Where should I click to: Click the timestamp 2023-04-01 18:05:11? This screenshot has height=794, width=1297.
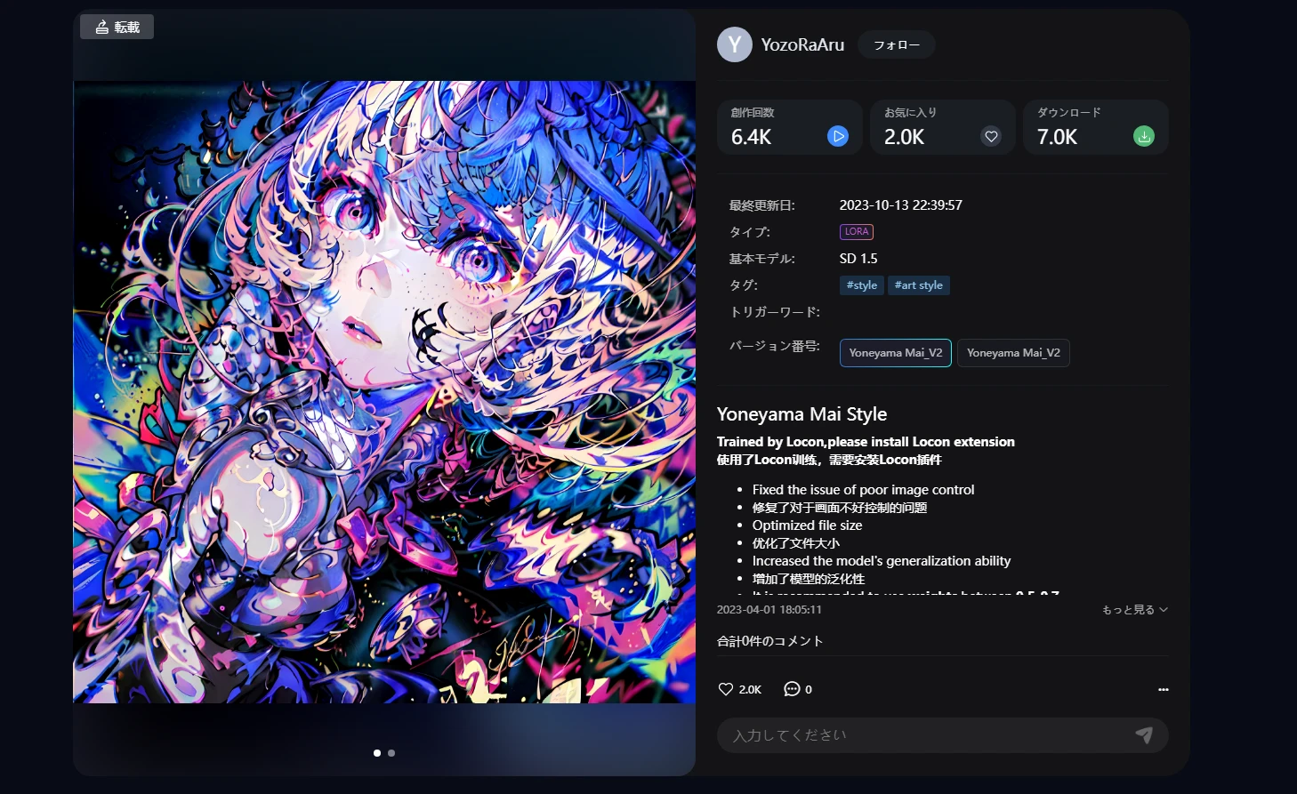pyautogui.click(x=769, y=610)
